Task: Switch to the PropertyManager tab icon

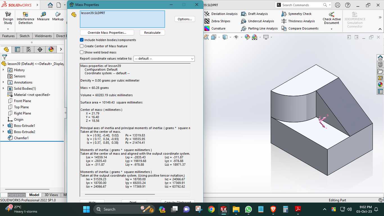Action: (x=17, y=49)
